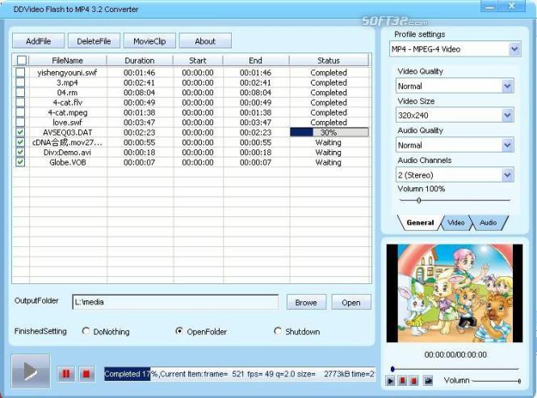Uncheck the DivxDemo.avi file checkbox
Viewport: 537px width, 398px height.
20,152
